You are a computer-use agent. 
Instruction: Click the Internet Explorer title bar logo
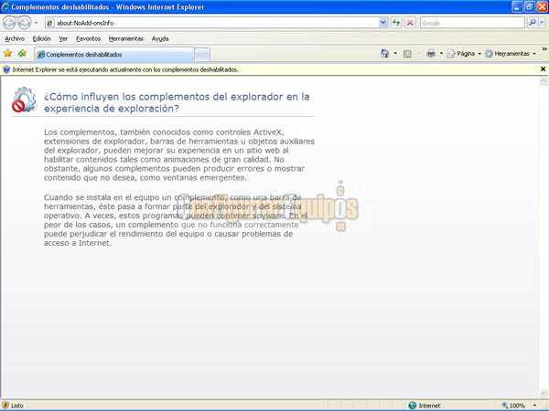5,6
